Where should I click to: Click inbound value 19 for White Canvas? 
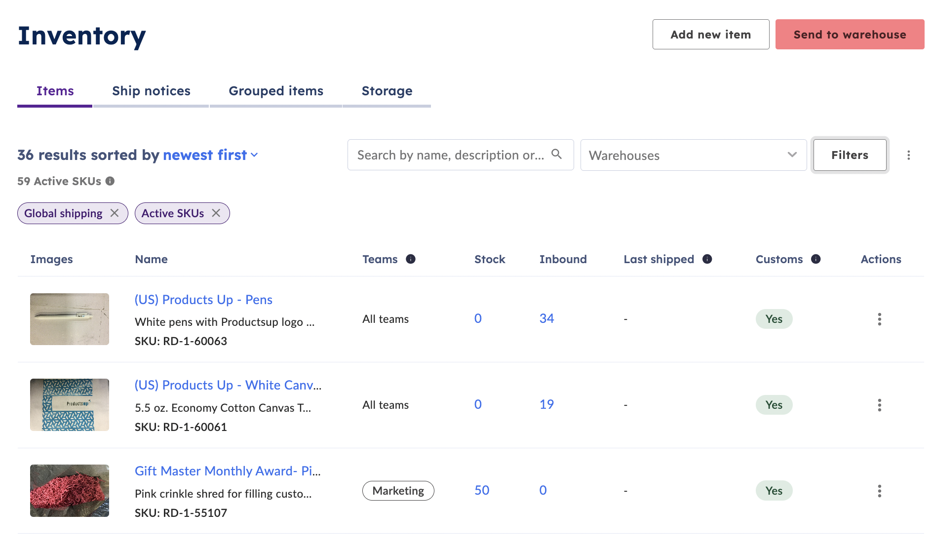point(546,404)
